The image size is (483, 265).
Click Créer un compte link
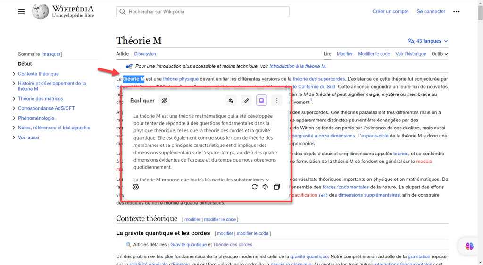coord(390,11)
